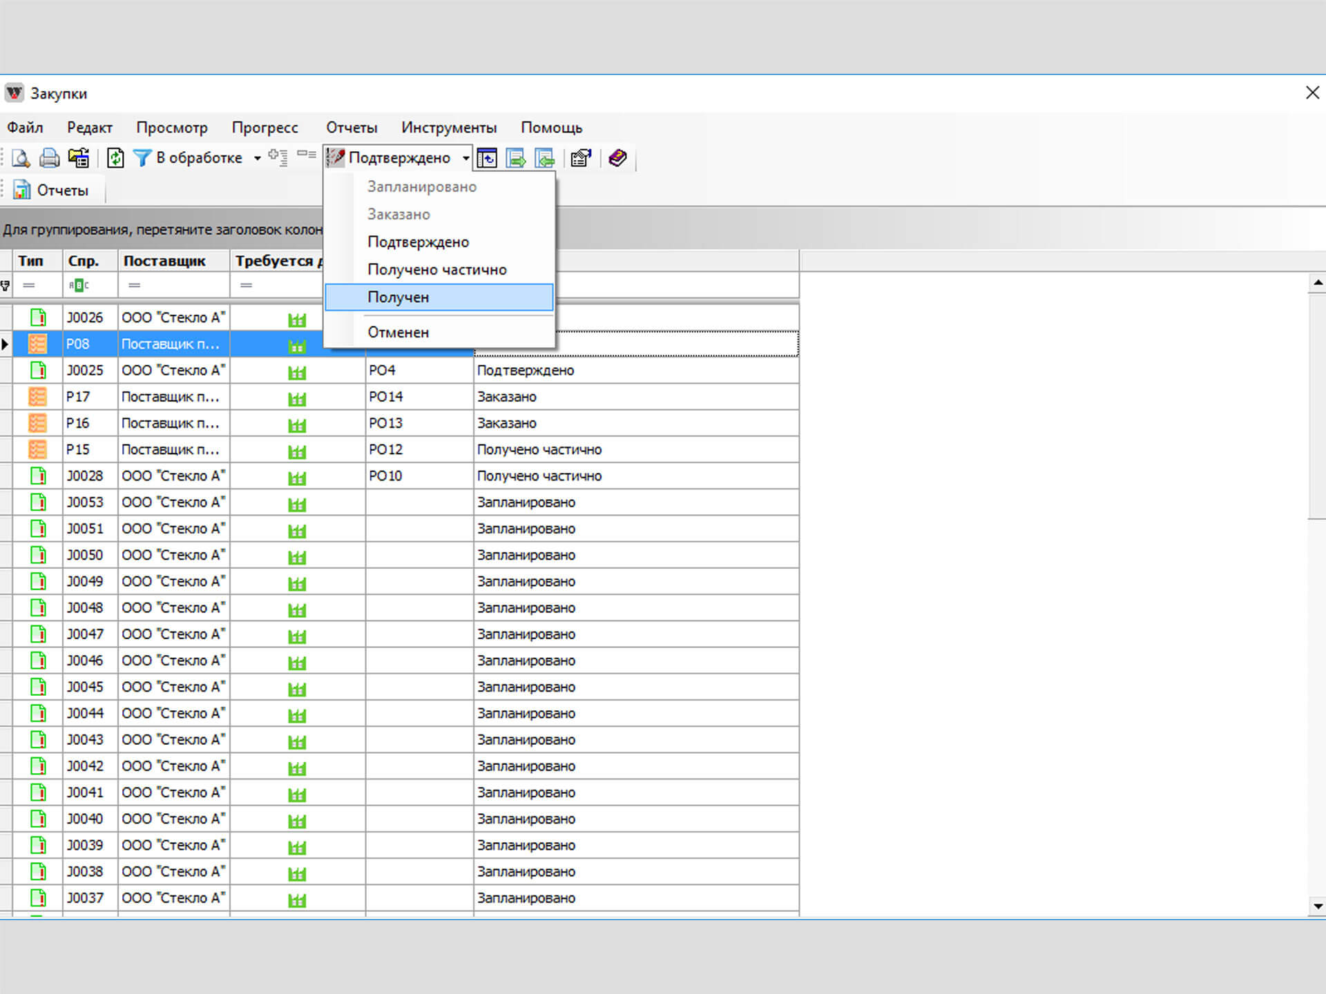
Task: Click the print preview magnifier icon
Action: pyautogui.click(x=21, y=158)
